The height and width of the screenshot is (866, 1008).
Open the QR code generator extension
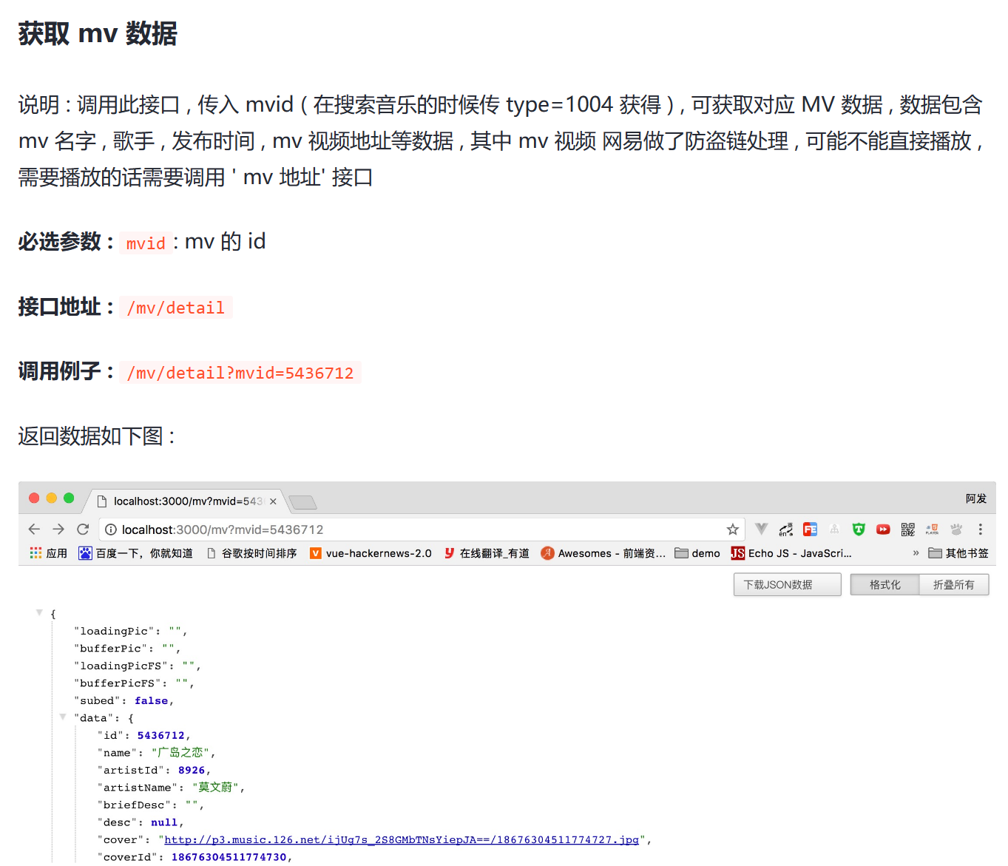907,529
